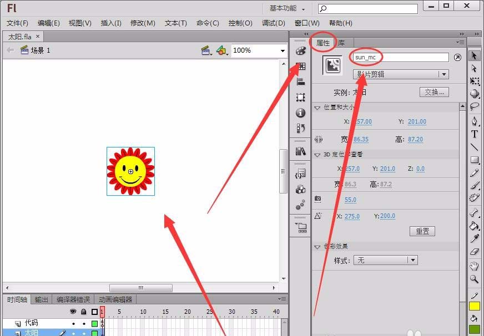This screenshot has height=336, width=484.
Task: Open the 样式 color effect dropdown
Action: point(386,260)
